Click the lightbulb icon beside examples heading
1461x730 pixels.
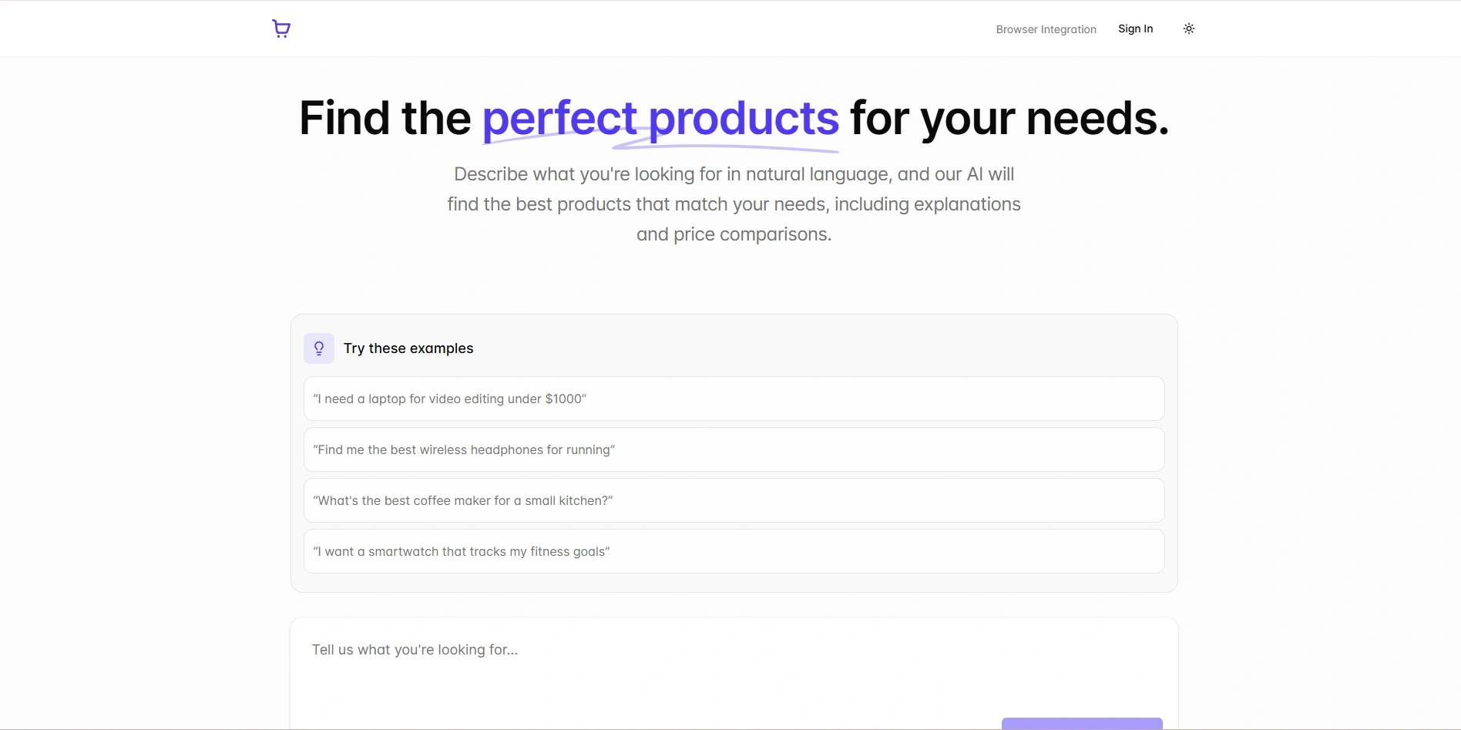[x=319, y=348]
